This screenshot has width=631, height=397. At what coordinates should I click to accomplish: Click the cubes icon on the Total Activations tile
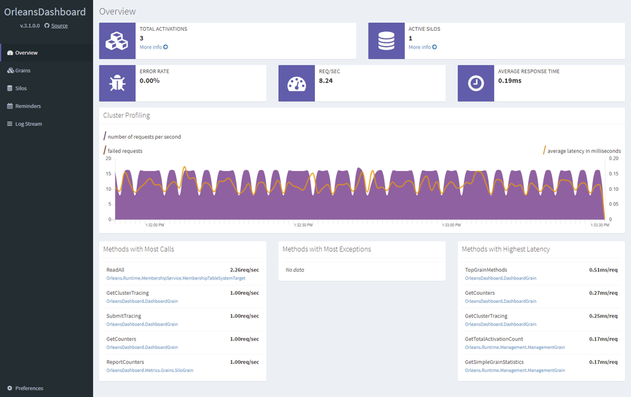click(x=117, y=41)
